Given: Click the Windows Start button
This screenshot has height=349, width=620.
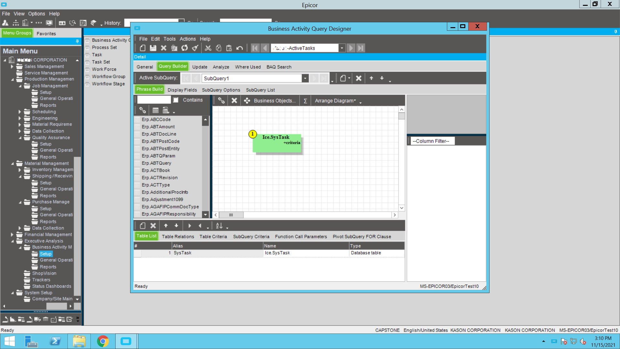Looking at the screenshot, I should [9, 341].
